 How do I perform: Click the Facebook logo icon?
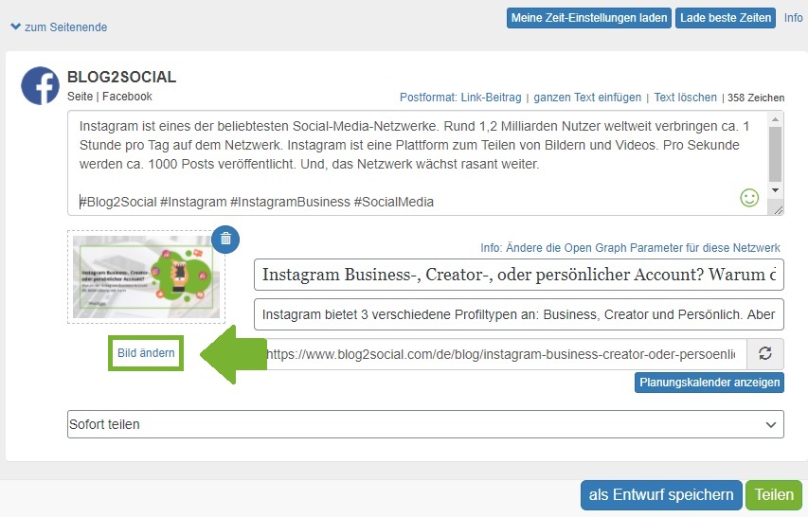(x=40, y=85)
